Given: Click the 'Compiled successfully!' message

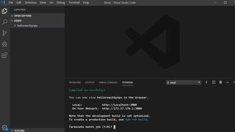Looking at the screenshot, I should pyautogui.click(x=87, y=90).
